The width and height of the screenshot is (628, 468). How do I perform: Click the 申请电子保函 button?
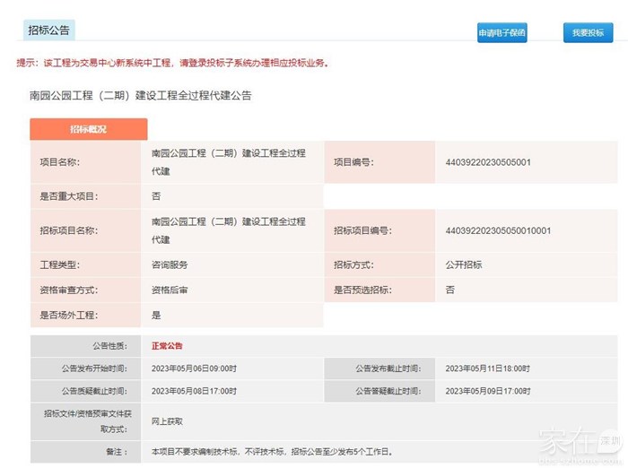[x=502, y=33]
